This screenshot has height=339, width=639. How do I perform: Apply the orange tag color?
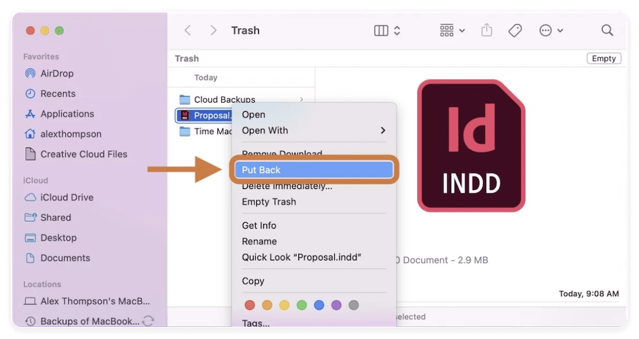267,305
